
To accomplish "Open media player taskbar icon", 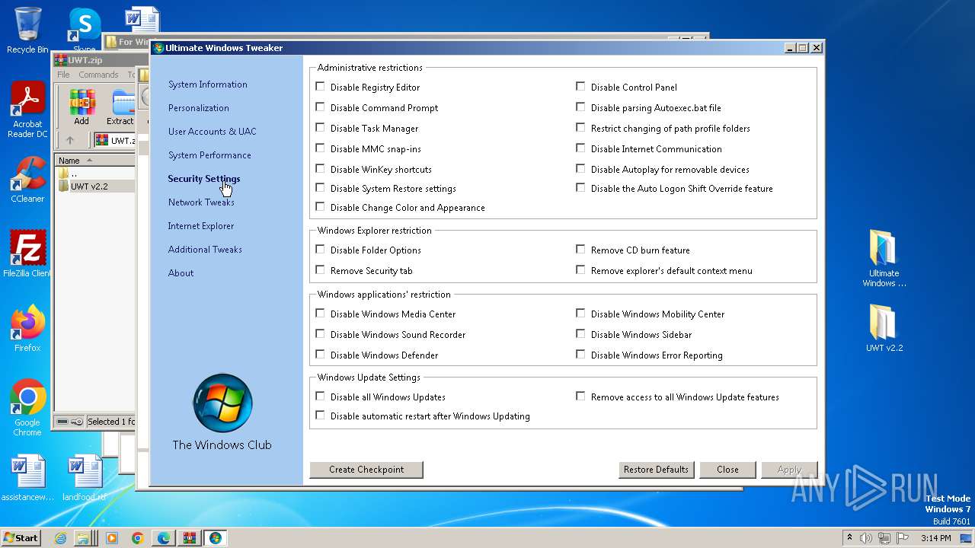I will (112, 538).
